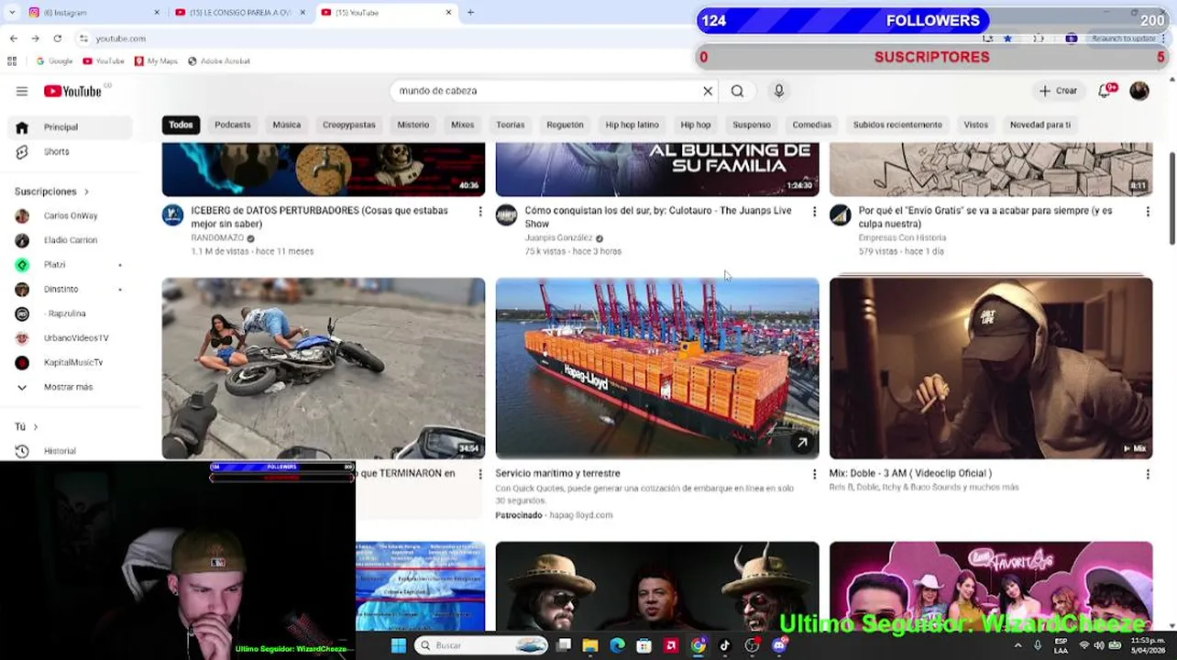Open options for 'que TERMINARON en' video

click(479, 474)
